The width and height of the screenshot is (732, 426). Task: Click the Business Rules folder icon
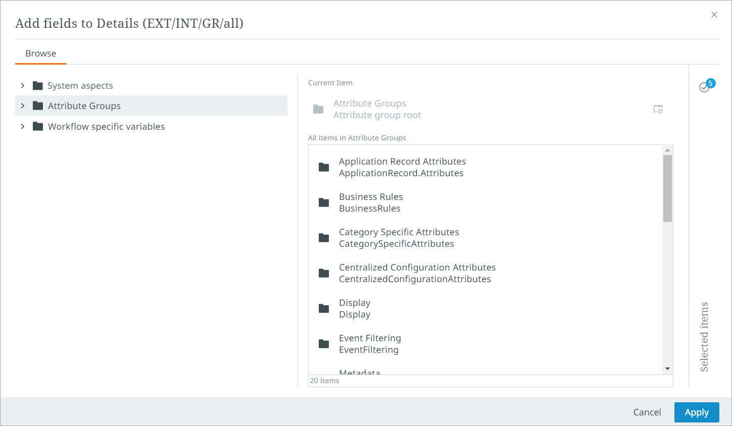[324, 202]
